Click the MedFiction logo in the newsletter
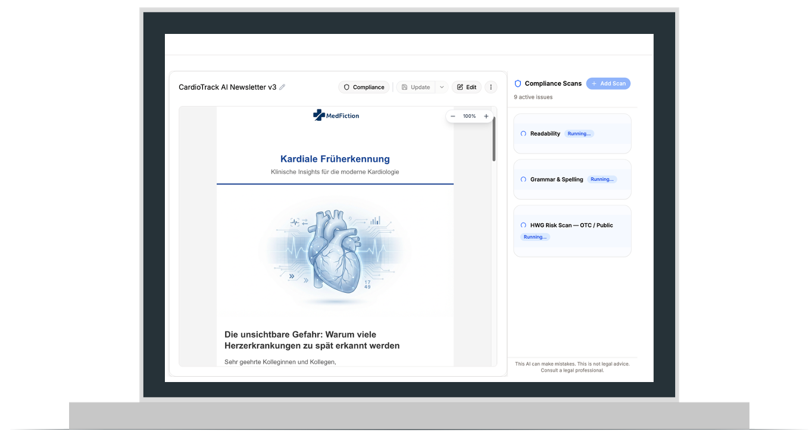Screen dimensions: 809x435 coord(336,115)
